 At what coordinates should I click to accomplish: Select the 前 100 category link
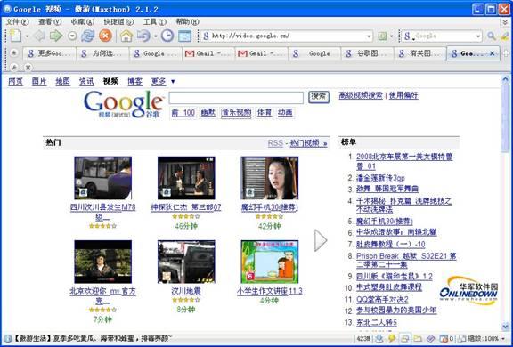[x=183, y=113]
